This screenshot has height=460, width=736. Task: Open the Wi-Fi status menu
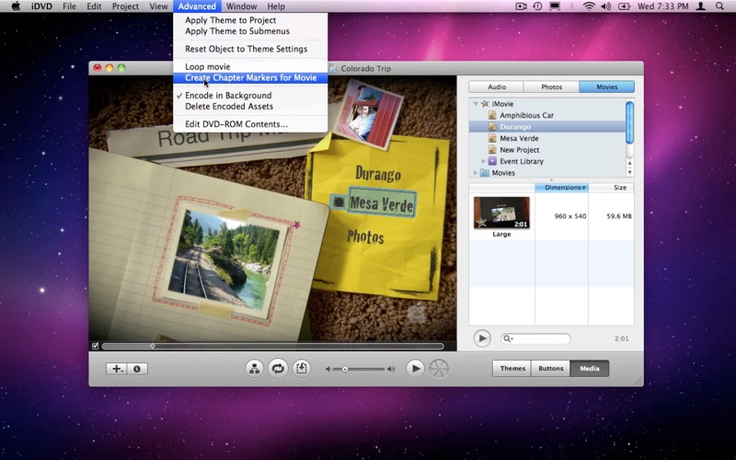pos(589,6)
